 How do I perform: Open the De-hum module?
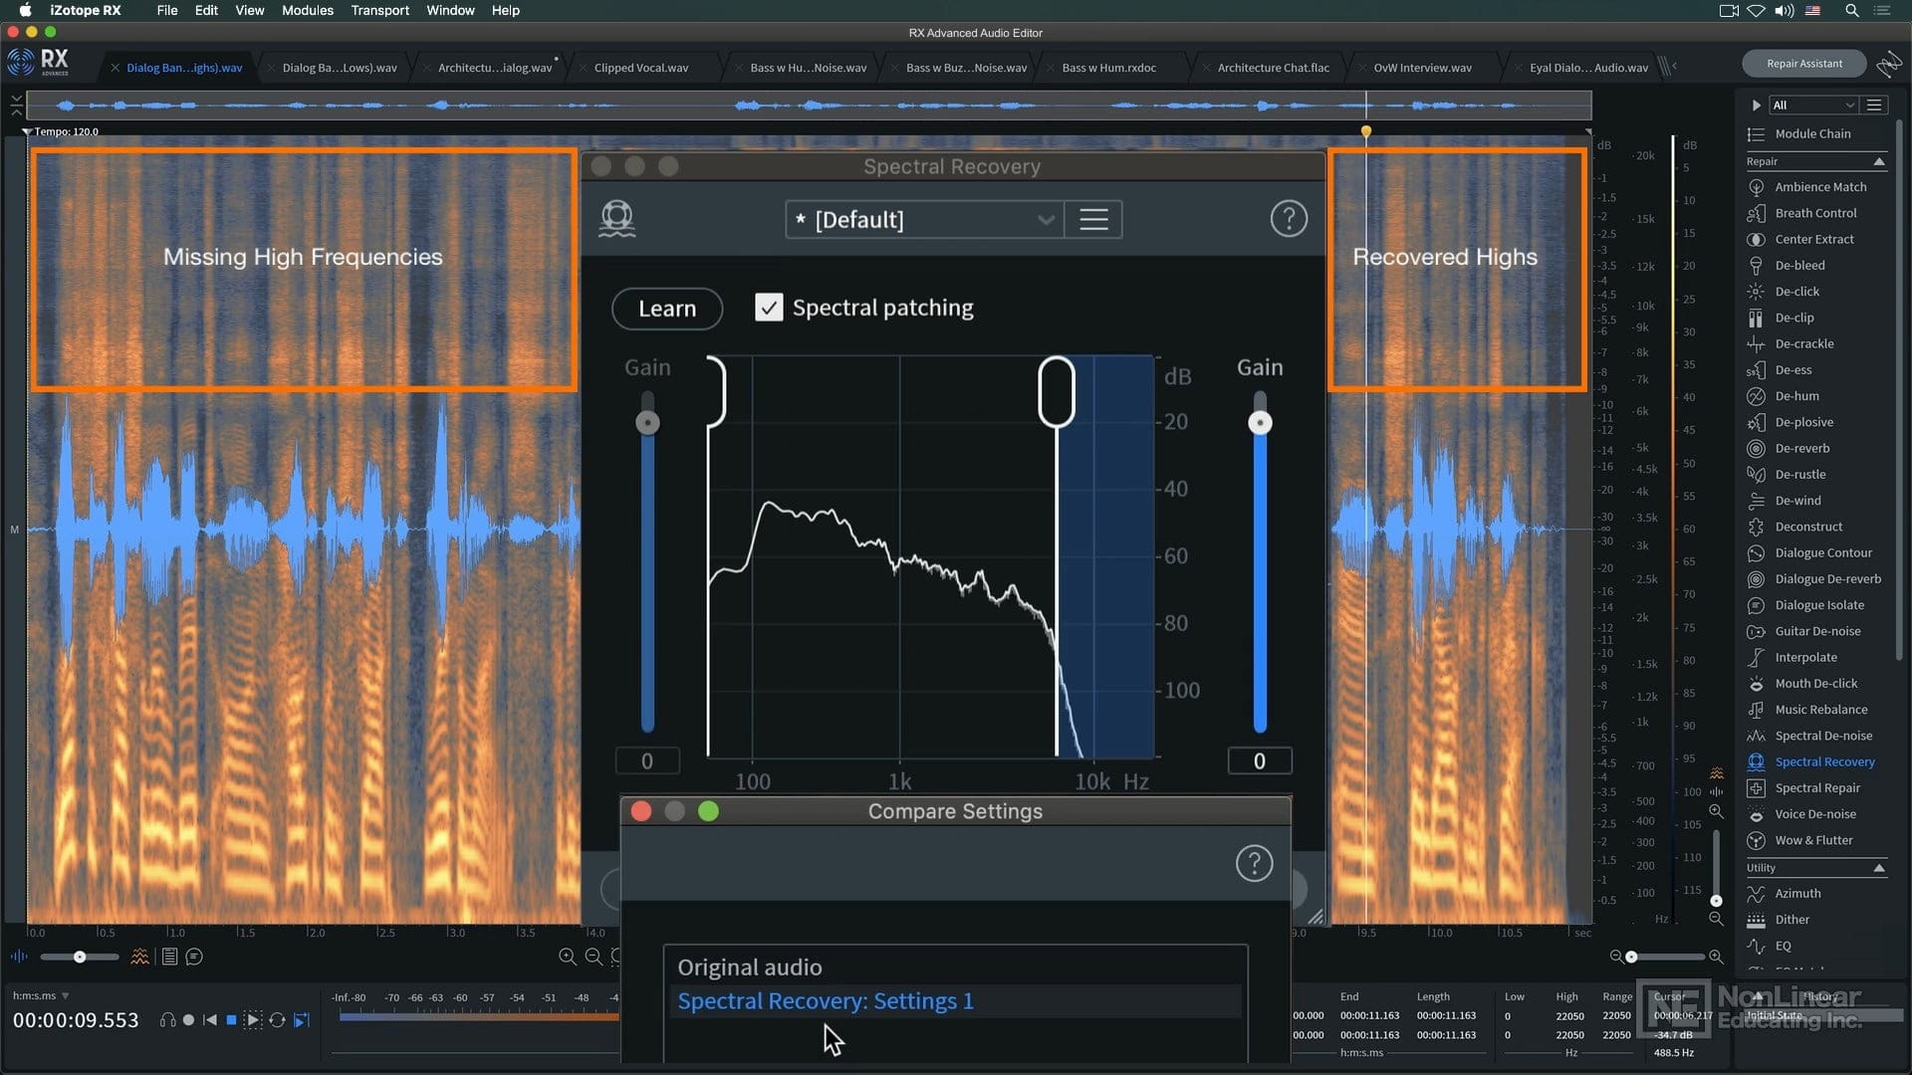pos(1796,396)
